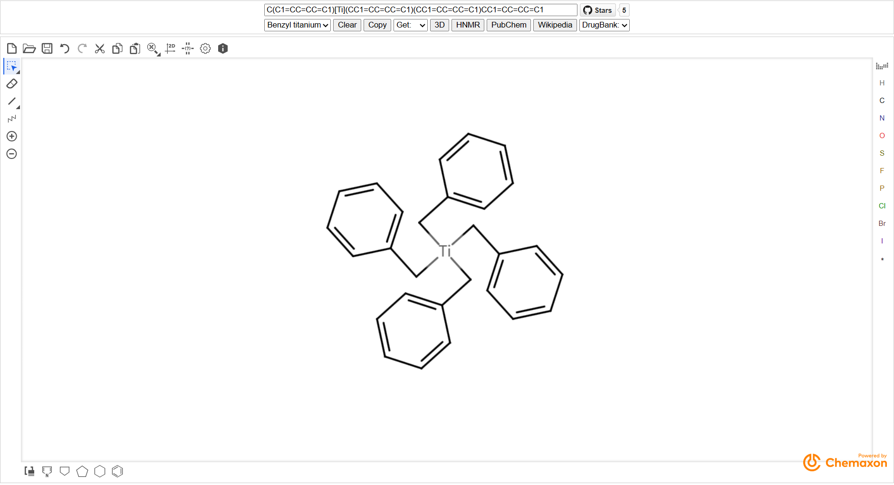The height and width of the screenshot is (485, 894).
Task: Open the Wikipedia link button
Action: [555, 25]
